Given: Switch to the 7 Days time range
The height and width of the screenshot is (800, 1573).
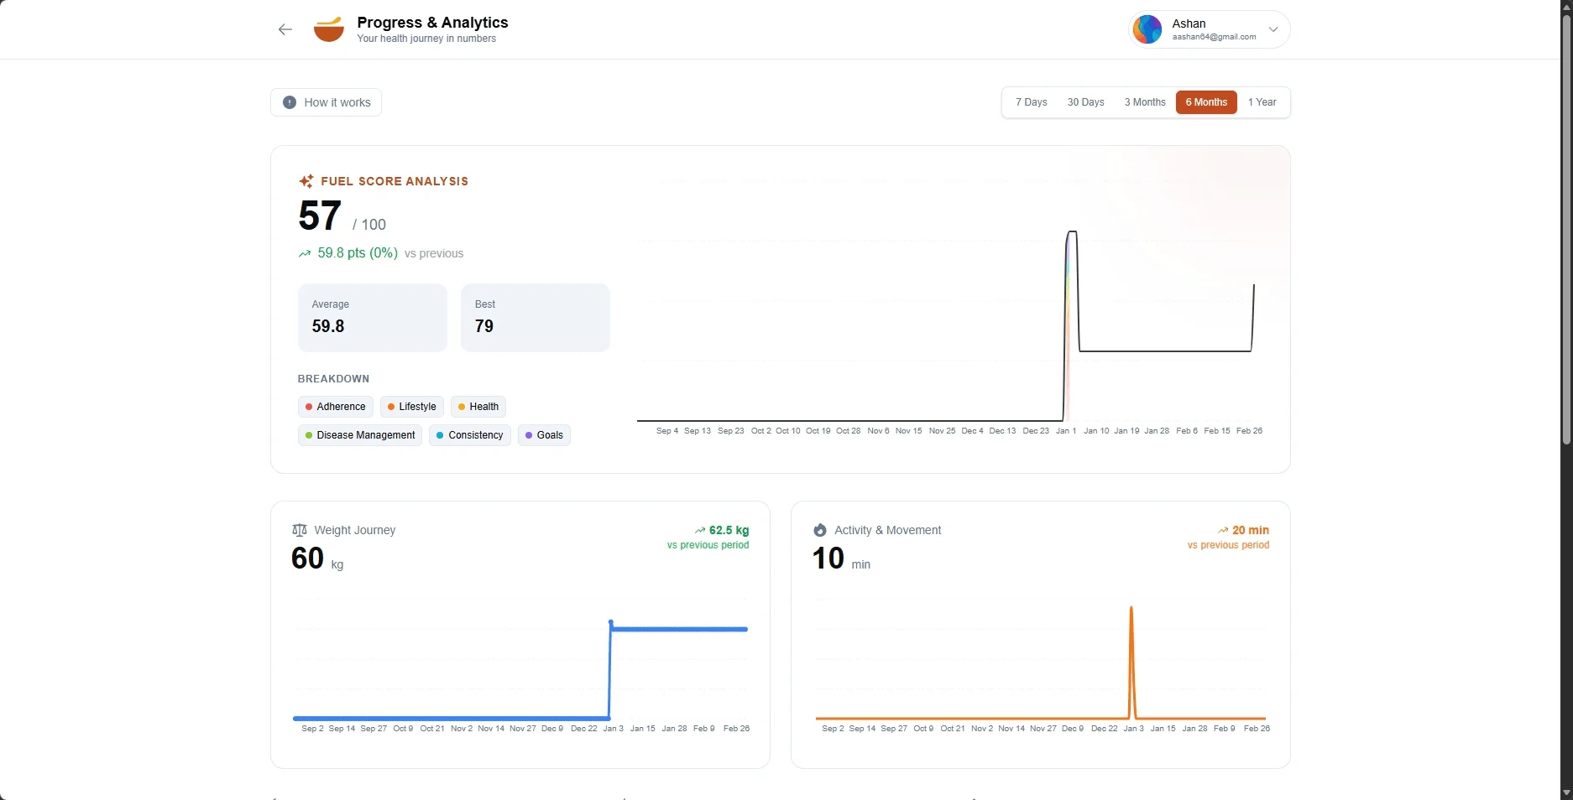Looking at the screenshot, I should 1031,102.
